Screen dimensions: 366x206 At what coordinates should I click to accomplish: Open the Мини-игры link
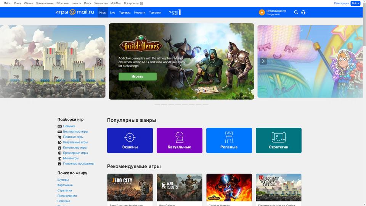(x=71, y=158)
